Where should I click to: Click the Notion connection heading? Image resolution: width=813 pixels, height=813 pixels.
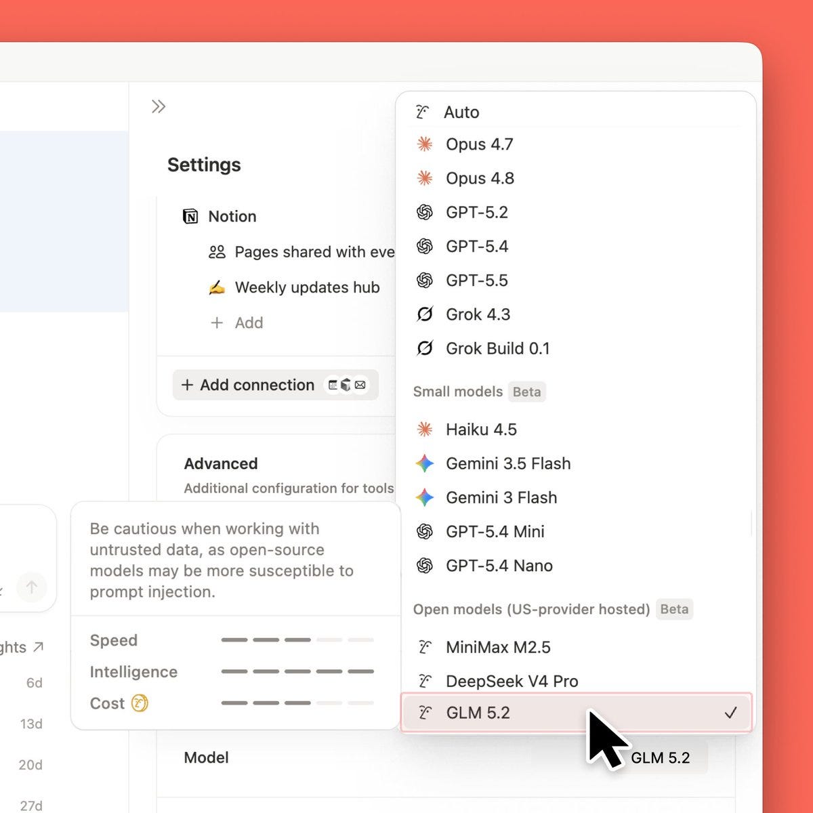coord(232,216)
